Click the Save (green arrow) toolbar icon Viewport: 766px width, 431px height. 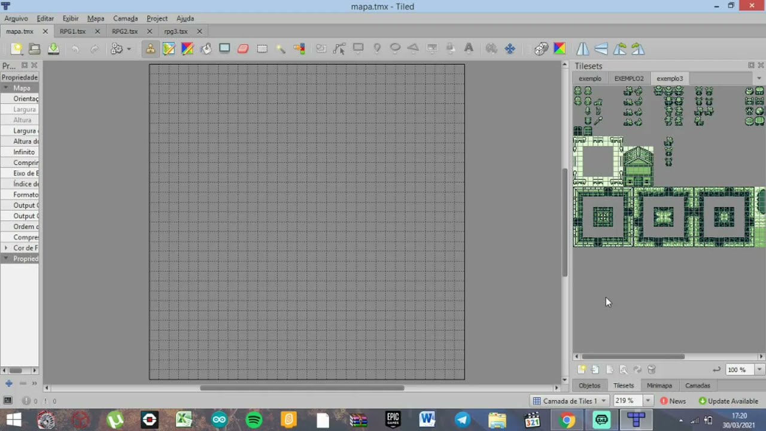[x=53, y=49]
